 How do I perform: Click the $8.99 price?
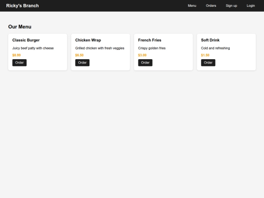coord(17,55)
